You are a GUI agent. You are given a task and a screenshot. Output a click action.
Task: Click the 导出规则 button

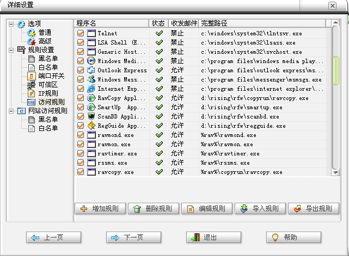[x=314, y=209]
